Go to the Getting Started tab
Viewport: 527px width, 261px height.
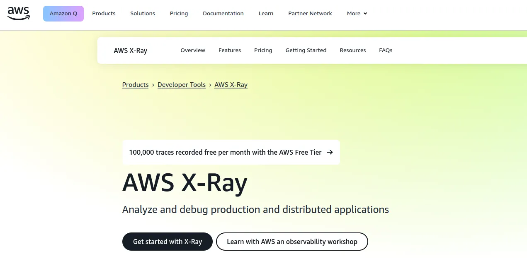tap(306, 50)
